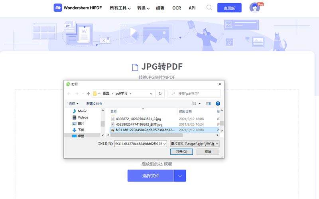Expand the arrow beside 选择文件 button
The image size is (319, 199).
point(180,176)
